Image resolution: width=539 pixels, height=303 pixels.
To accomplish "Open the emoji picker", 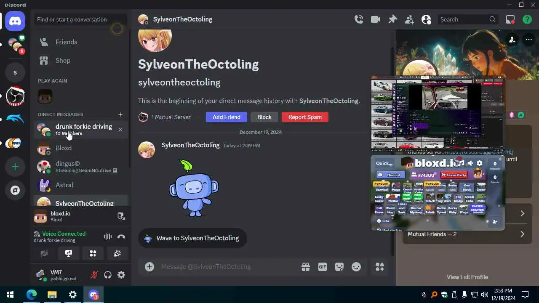I will (356, 267).
